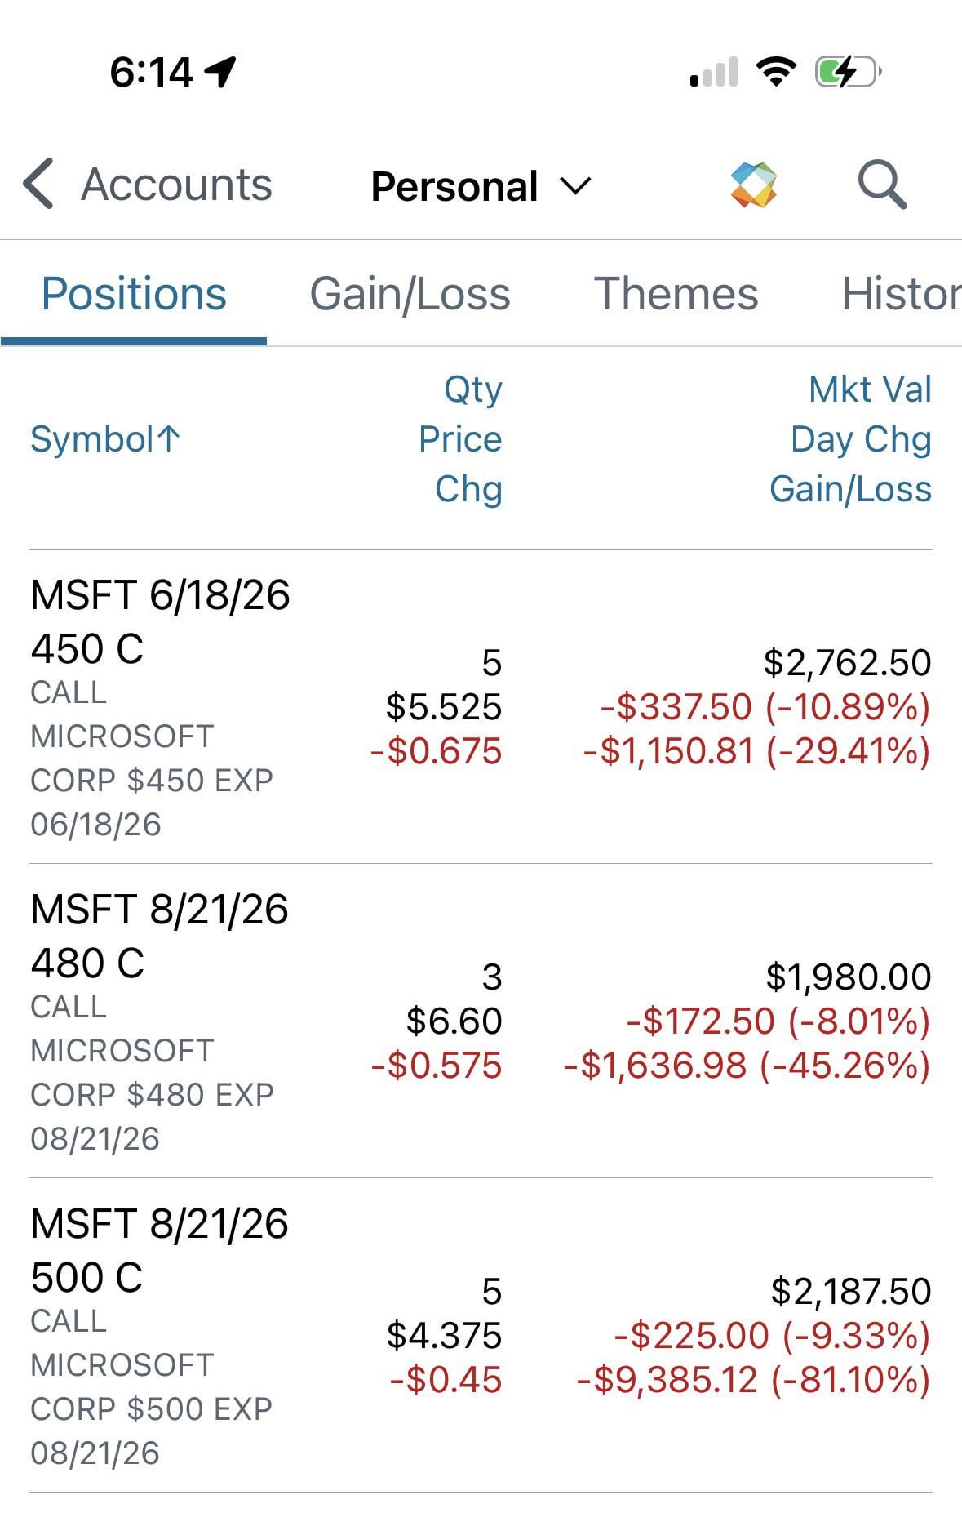
Task: Tap the location arrow beside the time
Action: point(220,72)
